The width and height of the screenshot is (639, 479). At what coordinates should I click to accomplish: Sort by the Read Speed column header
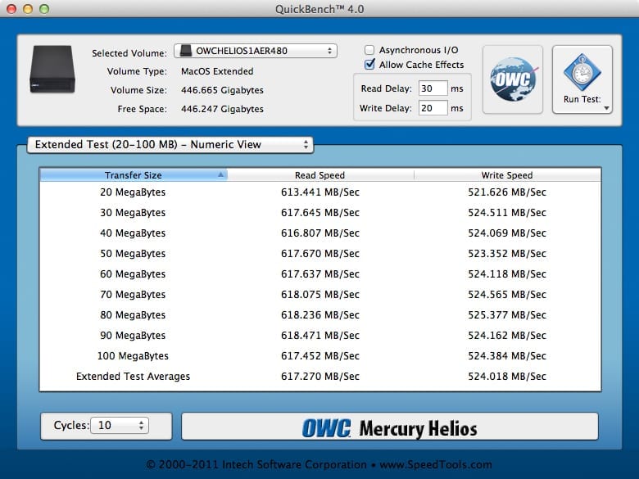coord(319,175)
